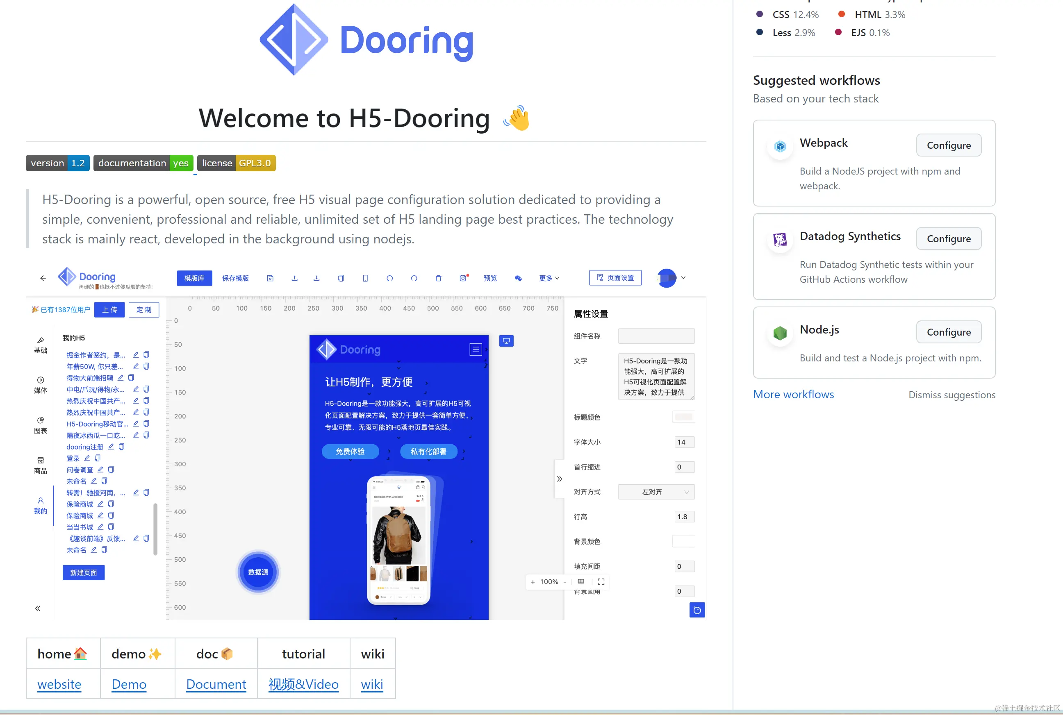Click edit pencil for 得物大前端招聘

tap(121, 378)
